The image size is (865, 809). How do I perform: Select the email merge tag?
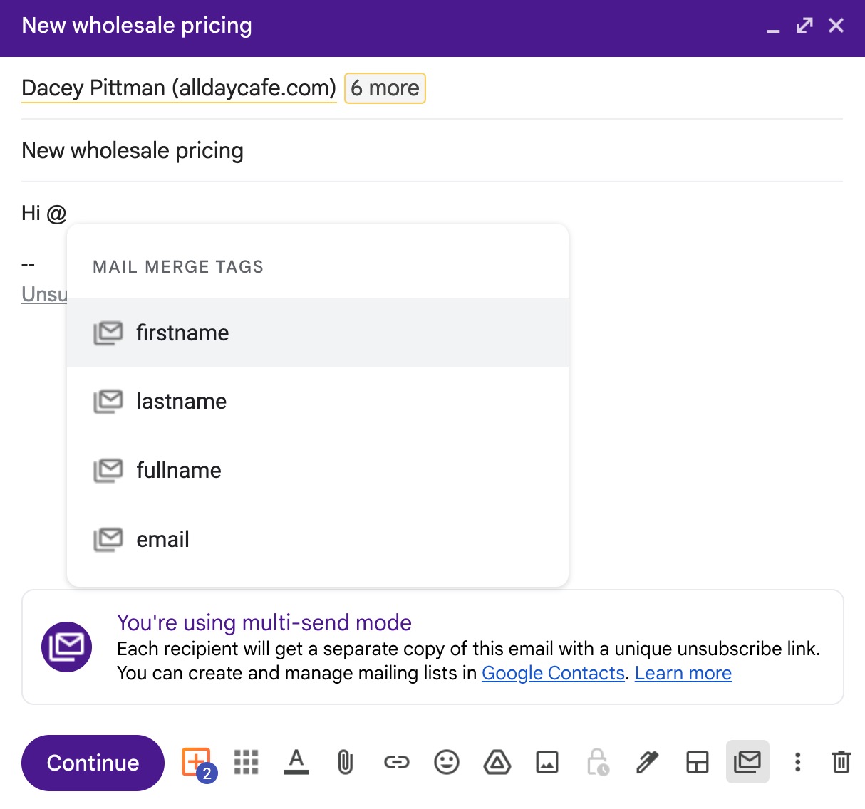coord(162,539)
